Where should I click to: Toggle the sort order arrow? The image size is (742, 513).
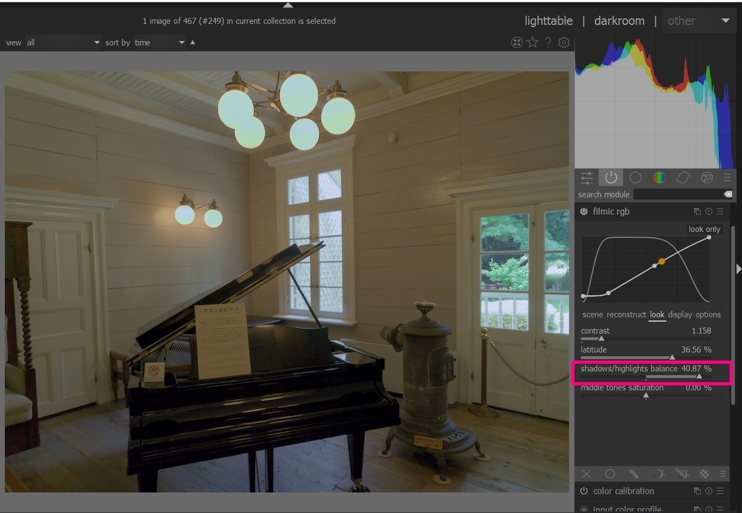(x=192, y=43)
